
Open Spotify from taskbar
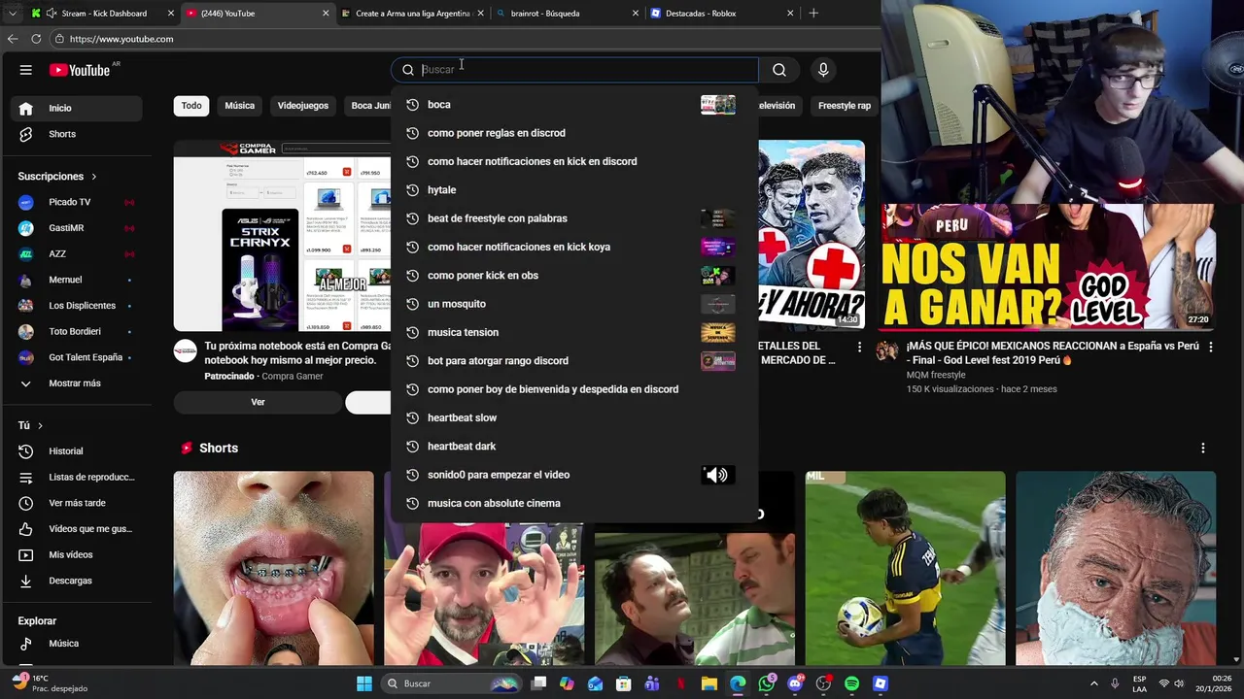tap(852, 683)
